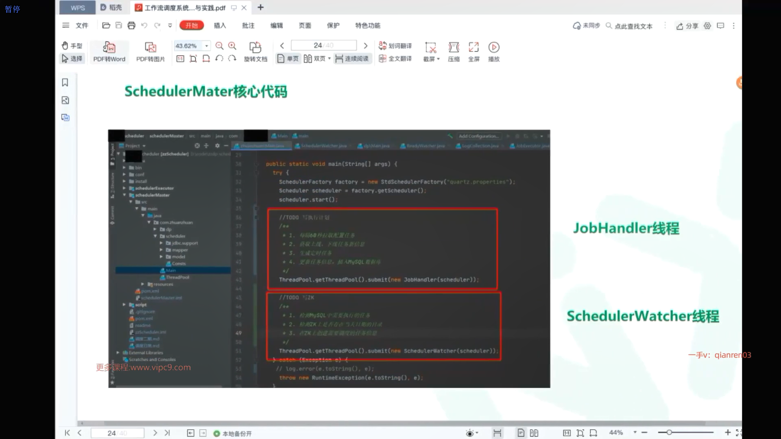Enable 双页 double page view
This screenshot has height=439, width=781.
315,59
